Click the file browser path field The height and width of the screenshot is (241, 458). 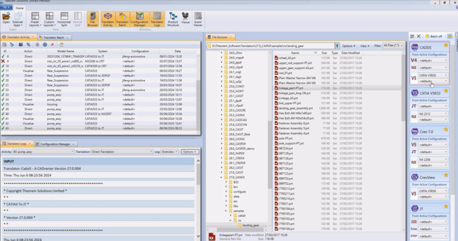(x=271, y=46)
